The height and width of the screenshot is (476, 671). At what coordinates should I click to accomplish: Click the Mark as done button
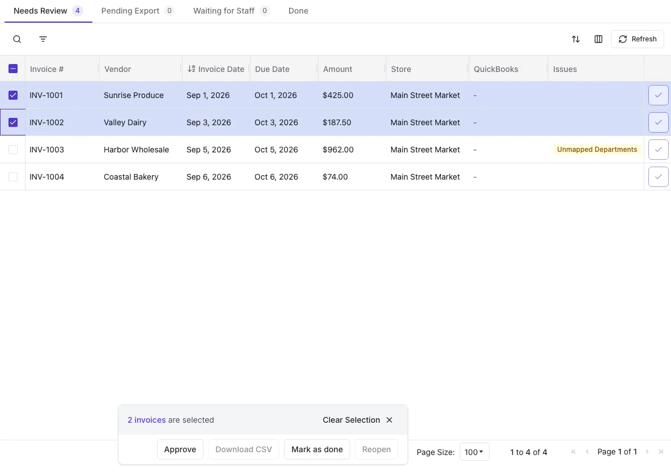[317, 449]
